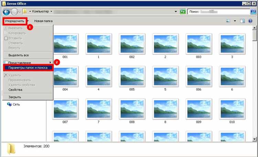Select image thumbnail named 005
This screenshot has height=157, width=258.
(132, 76)
